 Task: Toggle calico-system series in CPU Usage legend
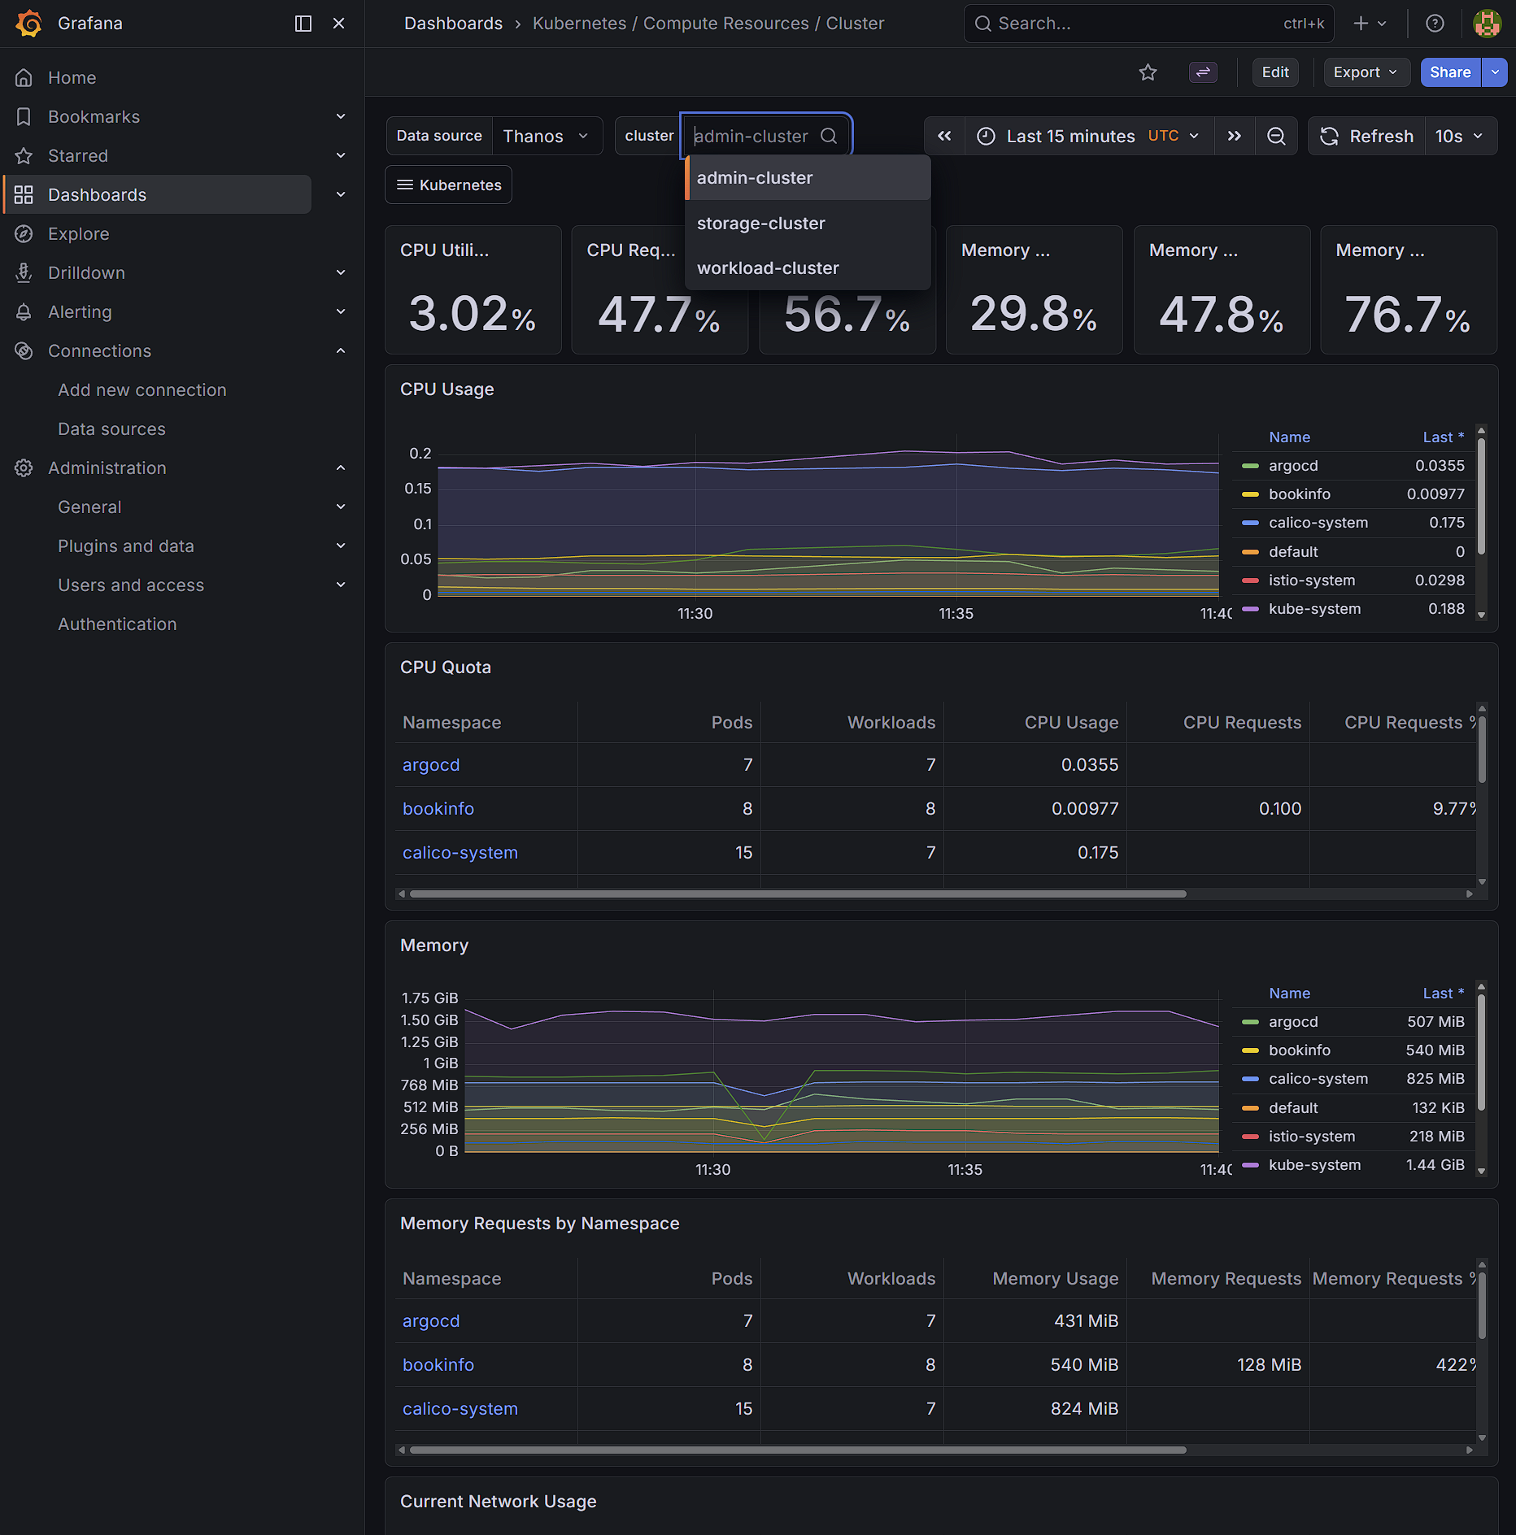point(1318,523)
